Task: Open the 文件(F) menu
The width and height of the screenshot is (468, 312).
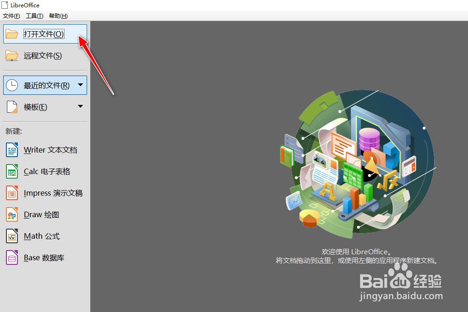Action: point(11,16)
